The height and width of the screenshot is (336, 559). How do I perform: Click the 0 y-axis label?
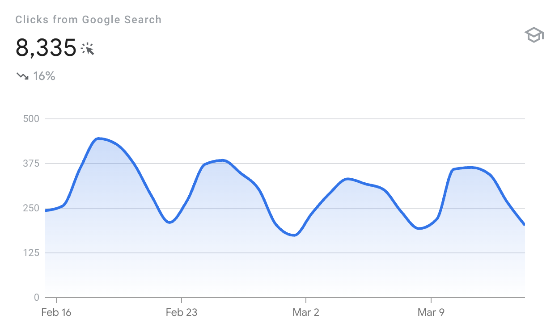tap(36, 298)
